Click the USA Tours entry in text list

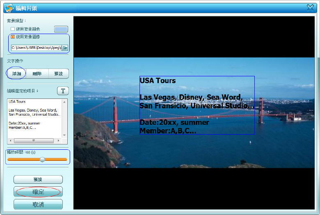(17, 101)
